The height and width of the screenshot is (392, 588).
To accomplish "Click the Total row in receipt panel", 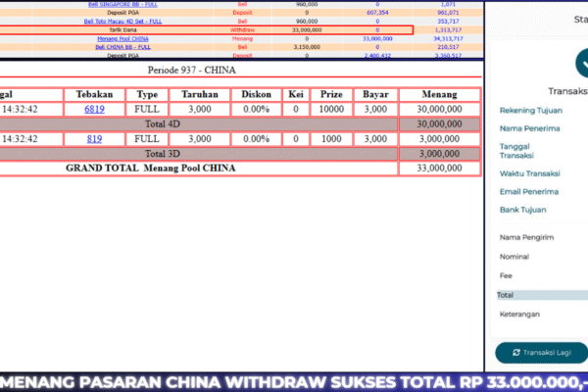I will (x=542, y=295).
